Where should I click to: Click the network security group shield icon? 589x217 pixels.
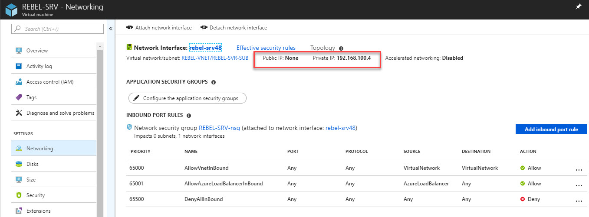coord(129,128)
